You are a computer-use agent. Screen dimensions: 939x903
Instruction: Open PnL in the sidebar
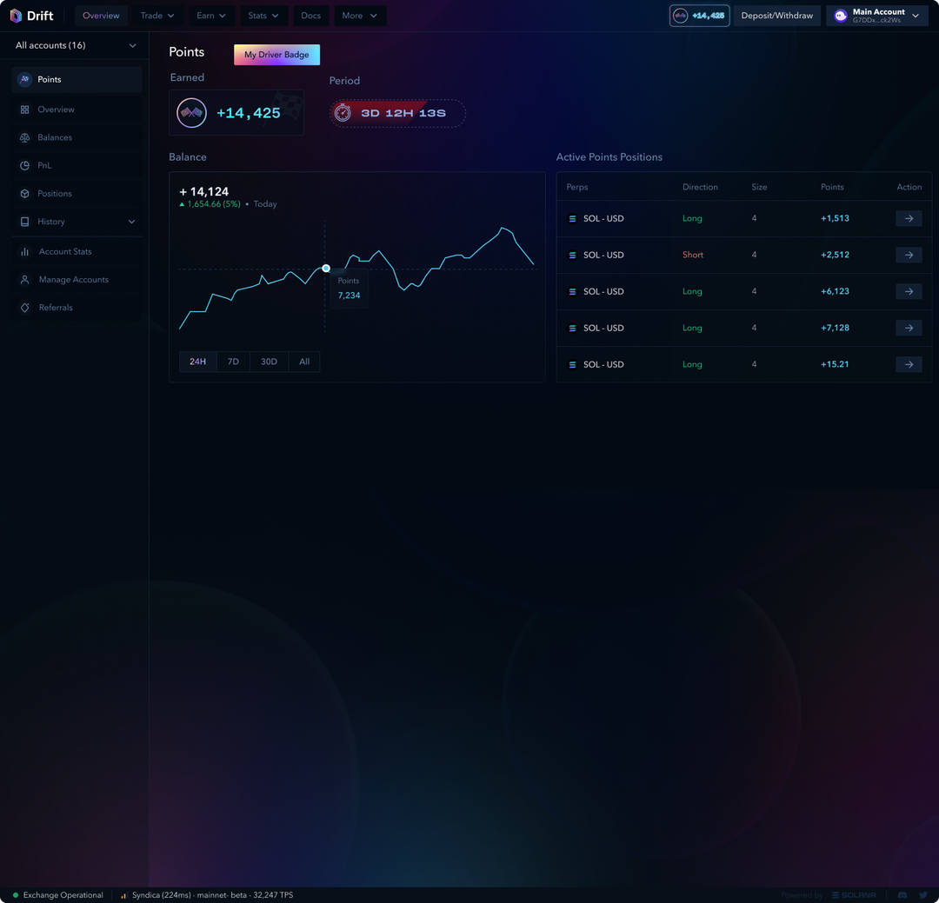pos(77,166)
